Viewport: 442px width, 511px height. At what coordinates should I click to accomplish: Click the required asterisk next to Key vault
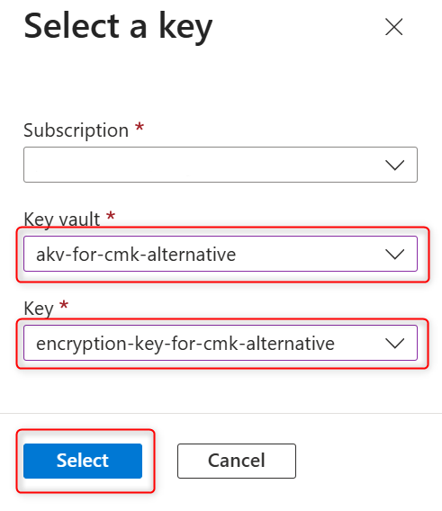click(x=111, y=215)
